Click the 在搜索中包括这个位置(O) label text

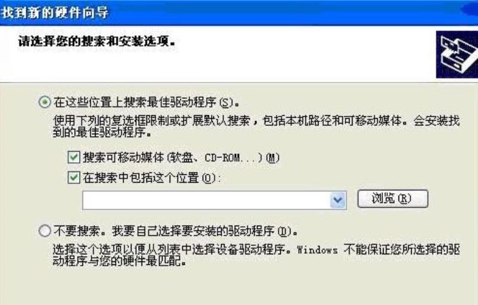tap(152, 178)
